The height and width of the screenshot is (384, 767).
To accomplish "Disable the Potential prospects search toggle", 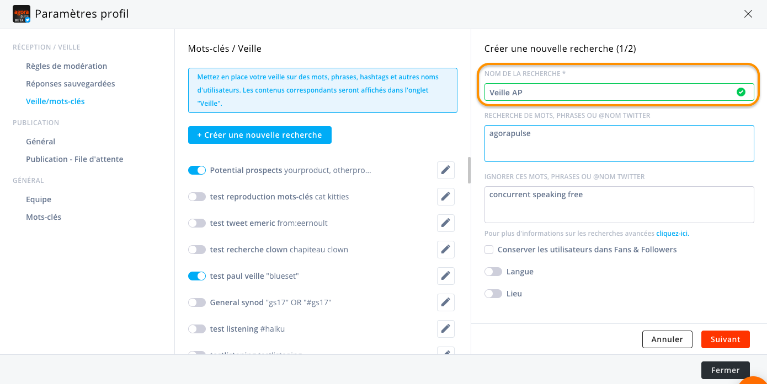I will (x=197, y=170).
